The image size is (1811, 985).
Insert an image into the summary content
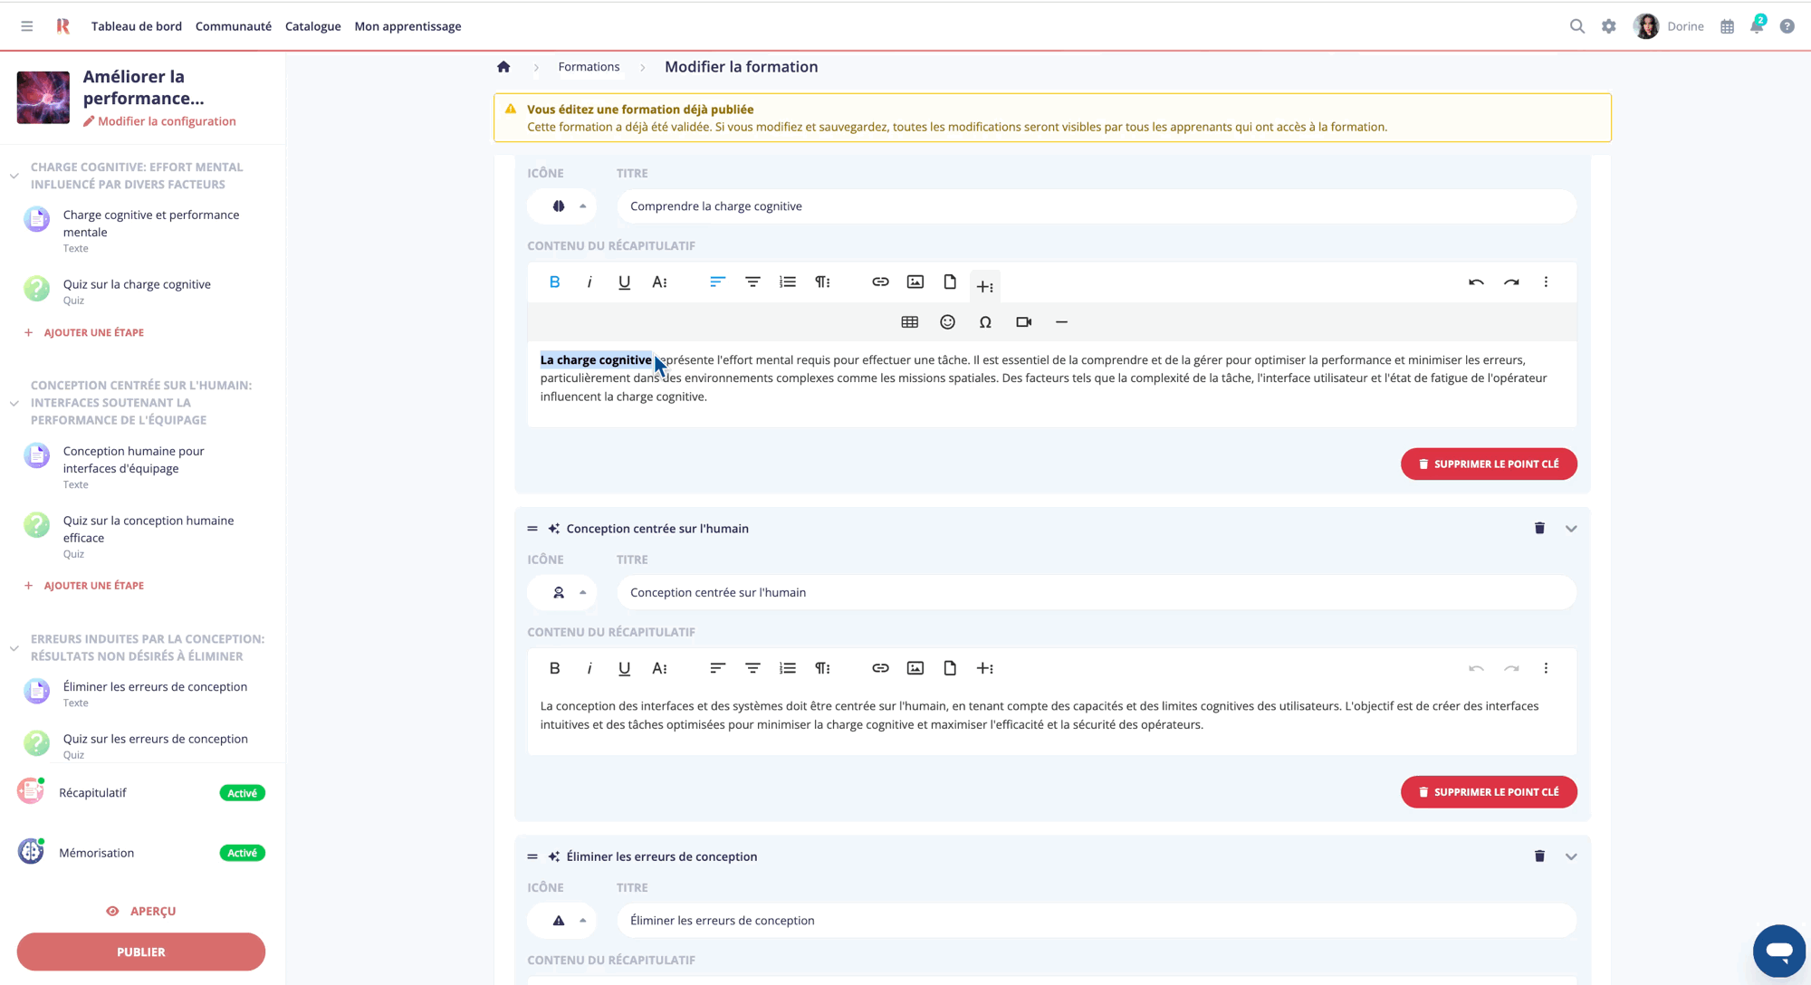pos(915,282)
